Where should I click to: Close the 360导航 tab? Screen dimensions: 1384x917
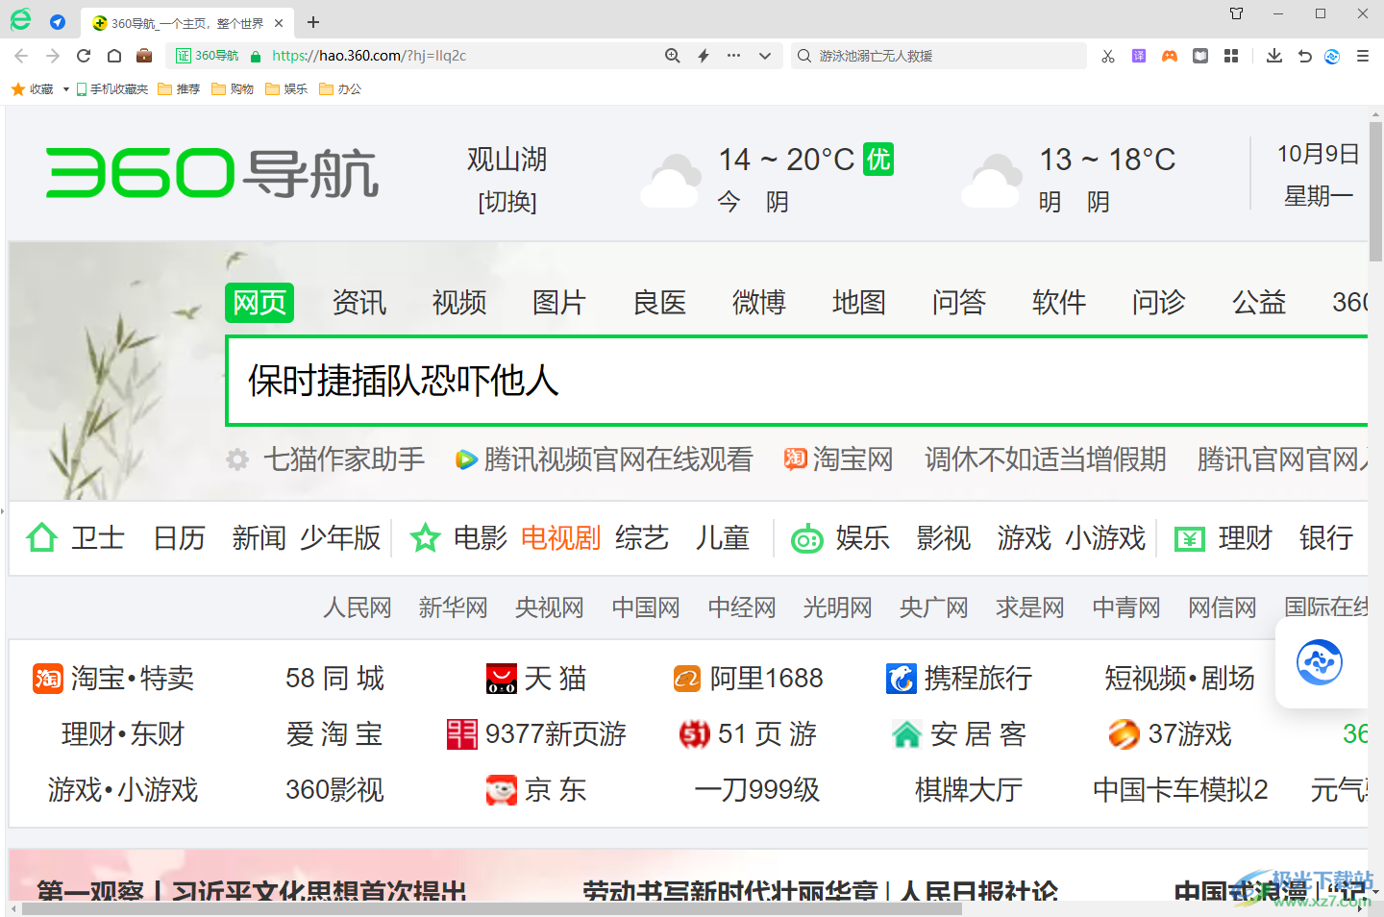click(x=279, y=23)
